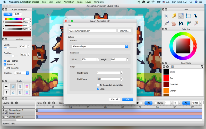The image size is (206, 129).
Task: Add a new color to palette
Action: [164, 67]
